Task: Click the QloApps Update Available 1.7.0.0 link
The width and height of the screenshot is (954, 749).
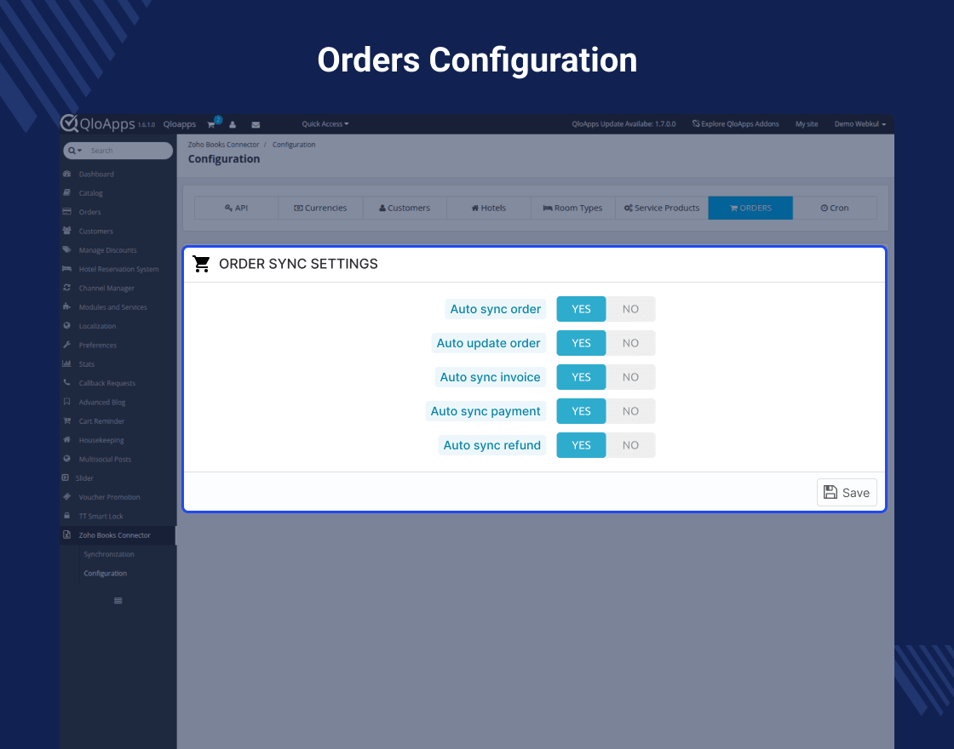Action: pyautogui.click(x=624, y=124)
